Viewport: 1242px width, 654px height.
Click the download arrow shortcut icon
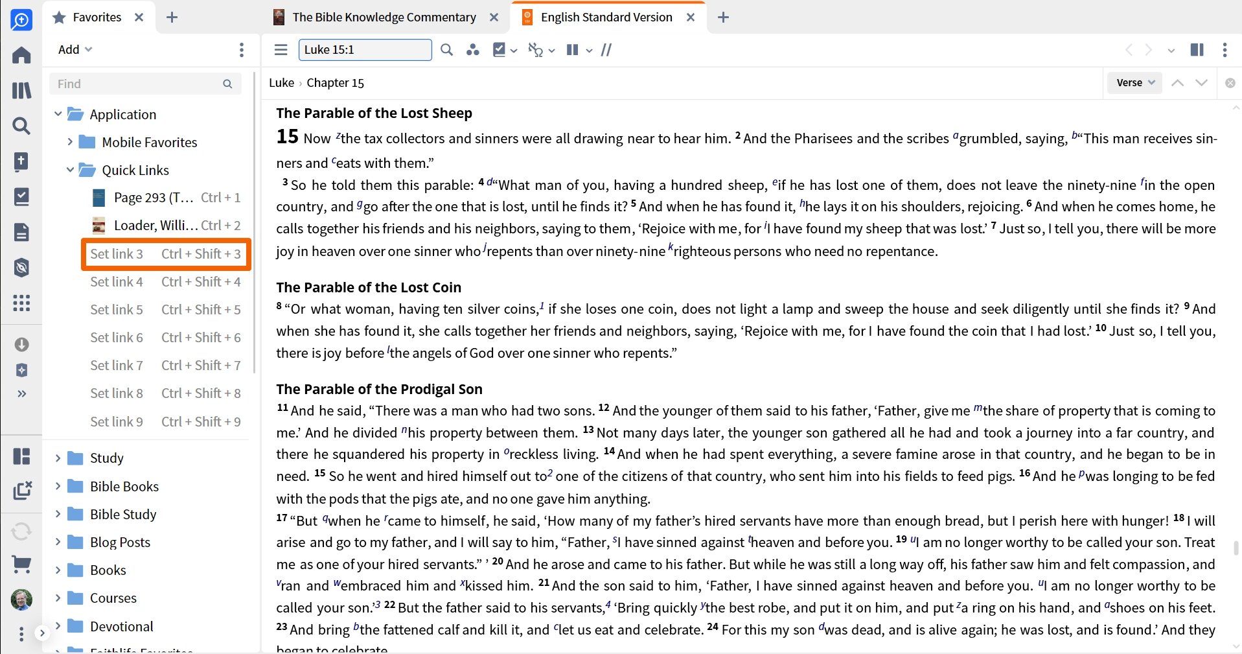21,344
